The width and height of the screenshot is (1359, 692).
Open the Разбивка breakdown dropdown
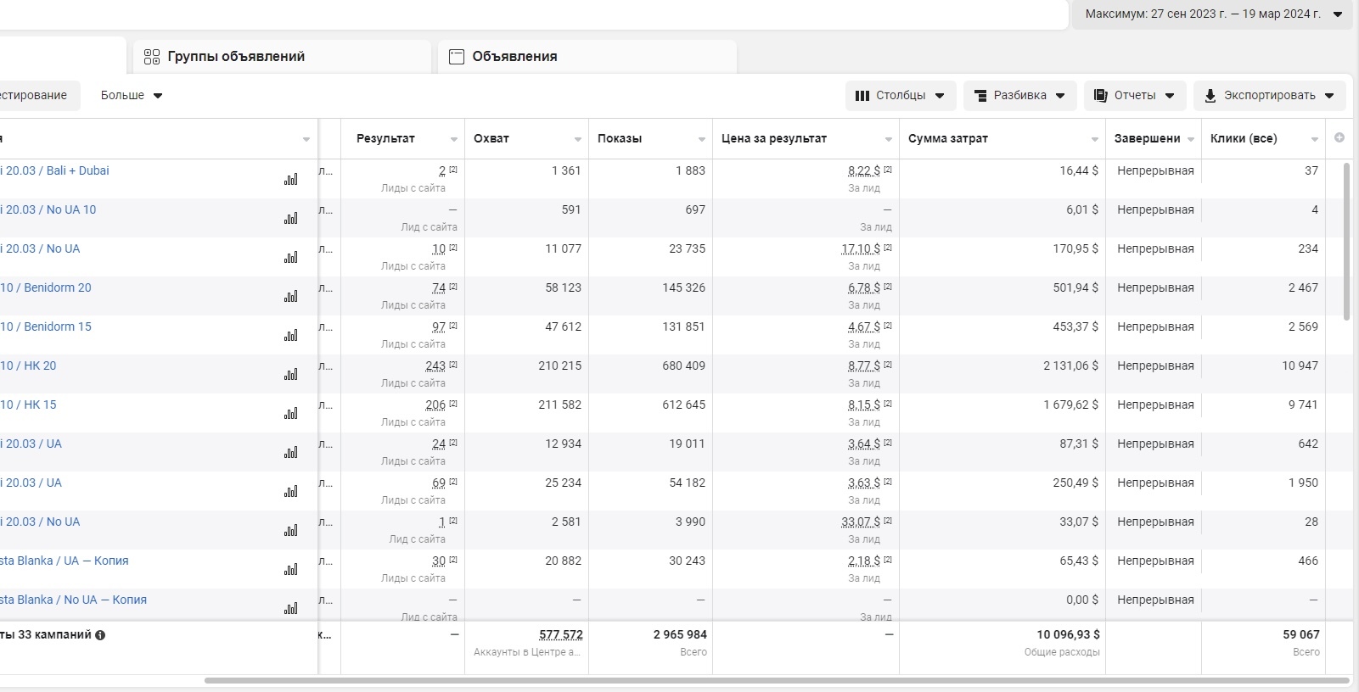[1019, 96]
